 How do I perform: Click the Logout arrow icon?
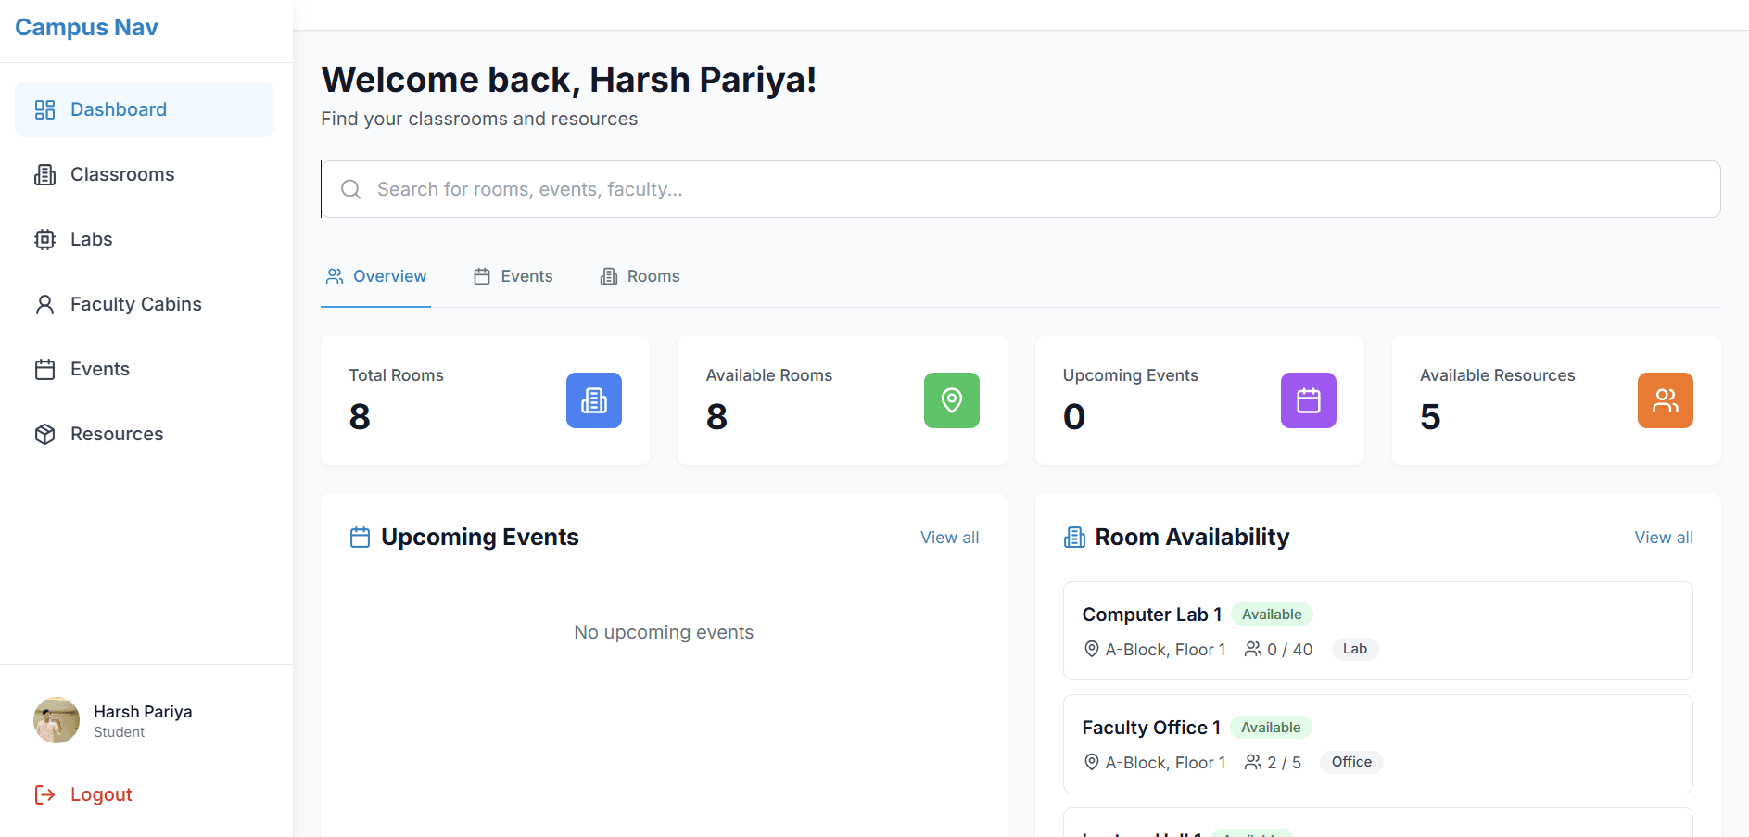[44, 794]
